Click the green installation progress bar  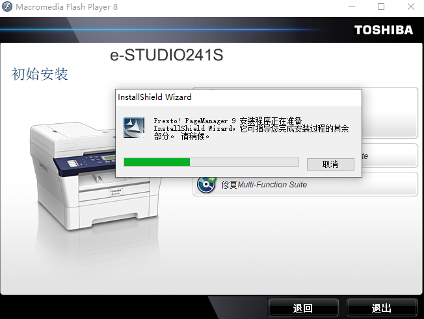pyautogui.click(x=211, y=162)
